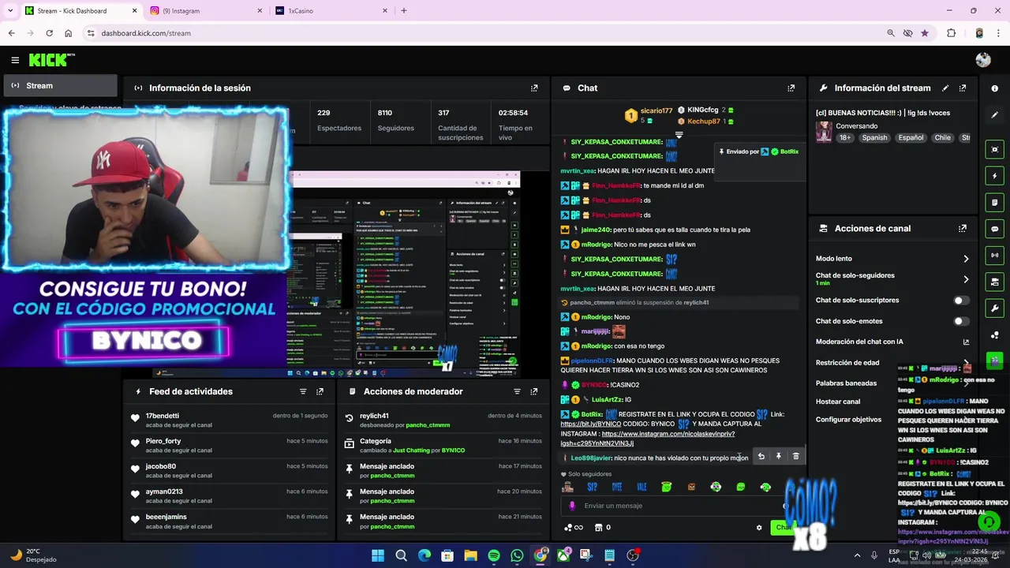Open Moderación del chat con IA
This screenshot has height=568, width=1010.
(x=892, y=342)
